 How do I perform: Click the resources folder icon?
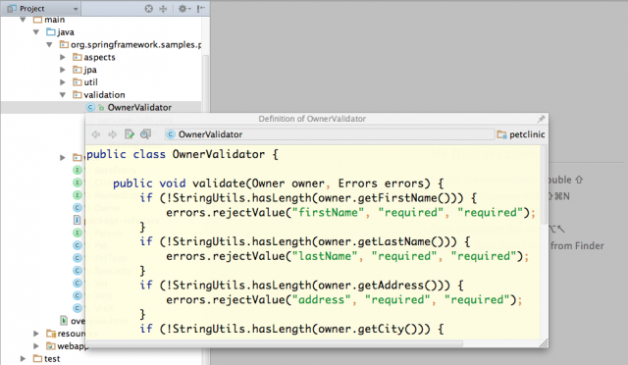[x=51, y=334]
